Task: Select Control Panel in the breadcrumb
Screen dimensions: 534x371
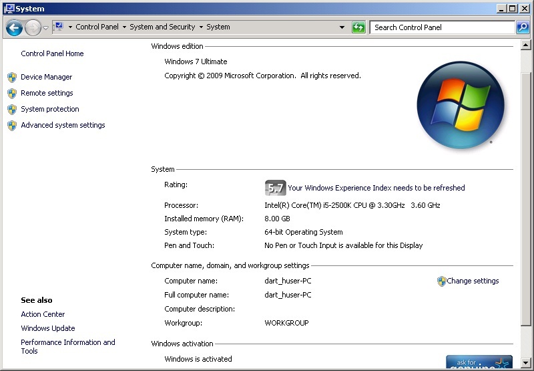Action: pyautogui.click(x=97, y=27)
